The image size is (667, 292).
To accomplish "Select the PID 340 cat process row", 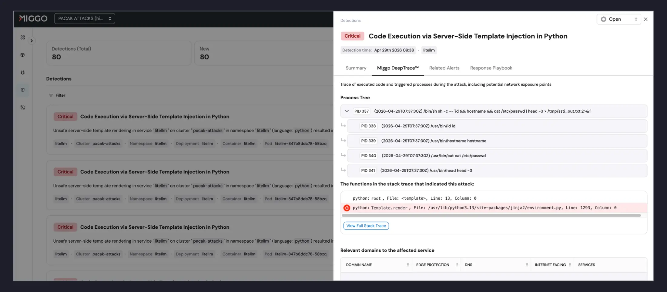I will 497,156.
